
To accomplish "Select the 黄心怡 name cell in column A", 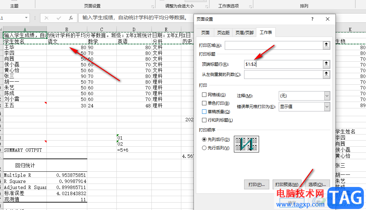I will tap(25, 70).
